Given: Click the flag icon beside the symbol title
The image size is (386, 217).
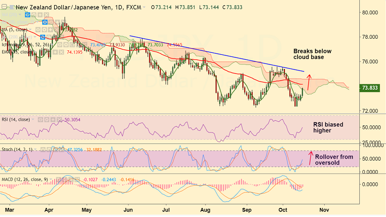Looking at the screenshot, I should tap(12, 7).
